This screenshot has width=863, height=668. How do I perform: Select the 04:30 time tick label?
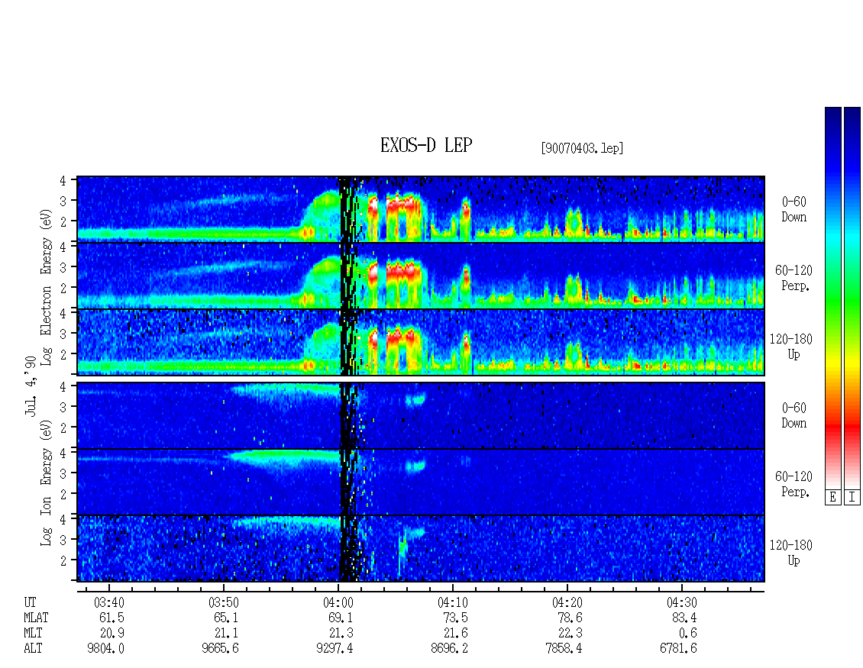681,602
